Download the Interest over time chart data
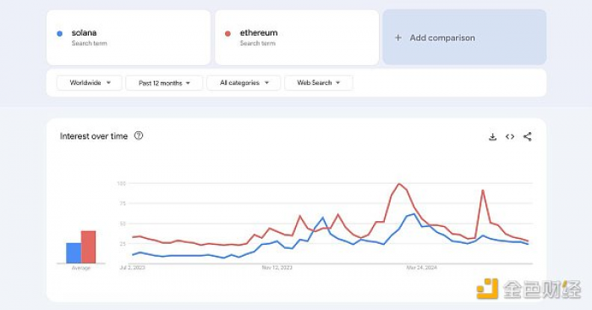Image resolution: width=592 pixels, height=310 pixels. click(x=492, y=137)
